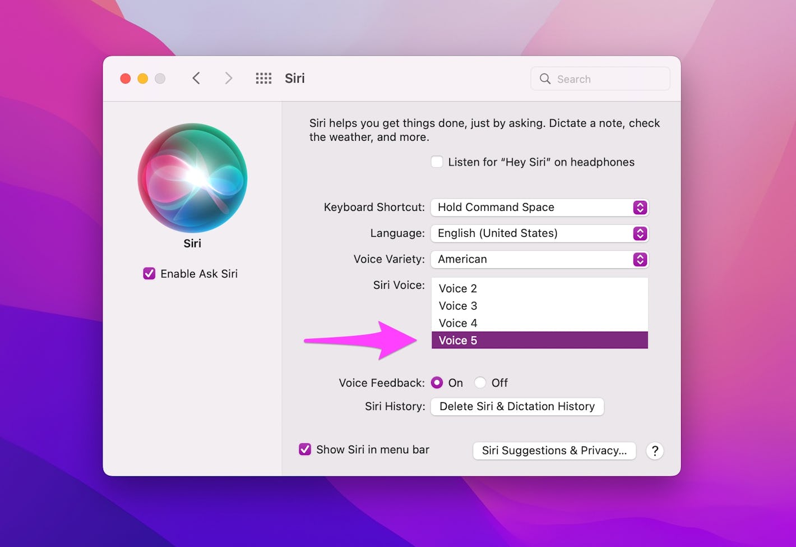
Task: Uncheck Enable Ask Siri
Action: [x=149, y=273]
